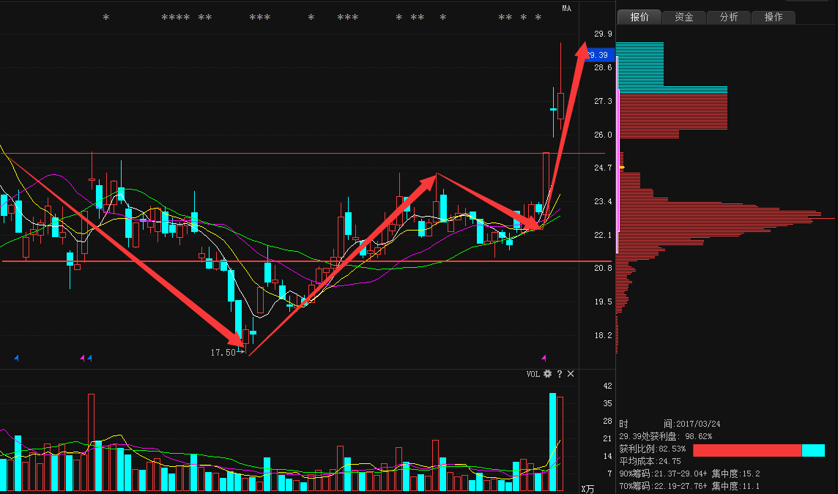Screen dimensions: 838x494
Task: Go to the 分析 tab
Action: (x=729, y=17)
